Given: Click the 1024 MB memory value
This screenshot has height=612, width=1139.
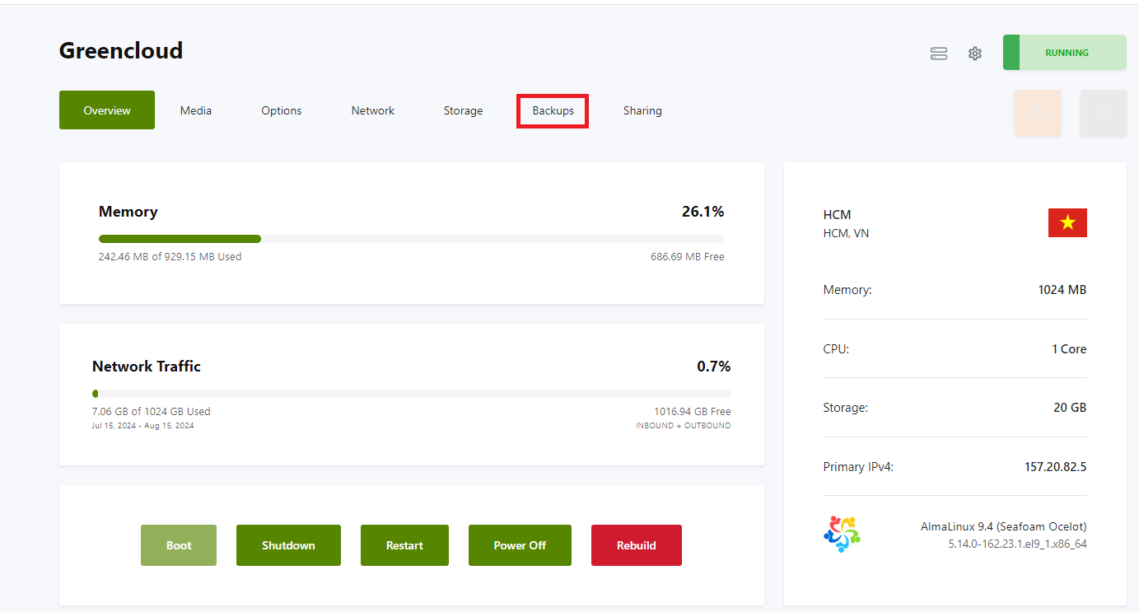Looking at the screenshot, I should (x=1062, y=290).
